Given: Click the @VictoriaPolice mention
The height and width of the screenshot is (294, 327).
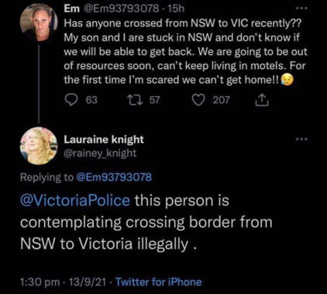Looking at the screenshot, I should (75, 200).
